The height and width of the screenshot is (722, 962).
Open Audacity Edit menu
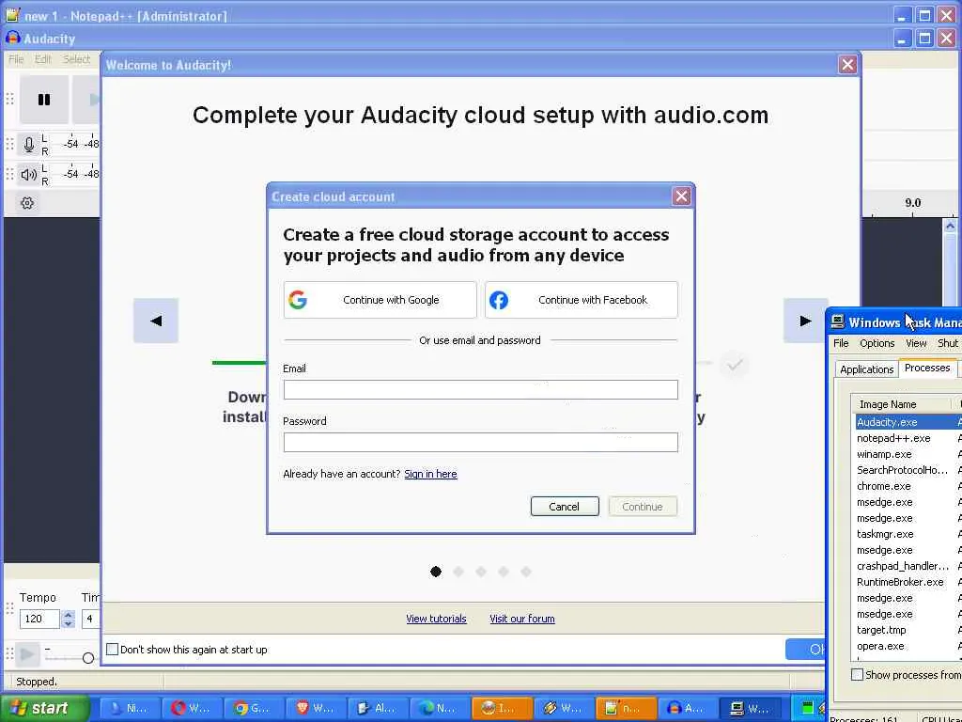pos(43,59)
